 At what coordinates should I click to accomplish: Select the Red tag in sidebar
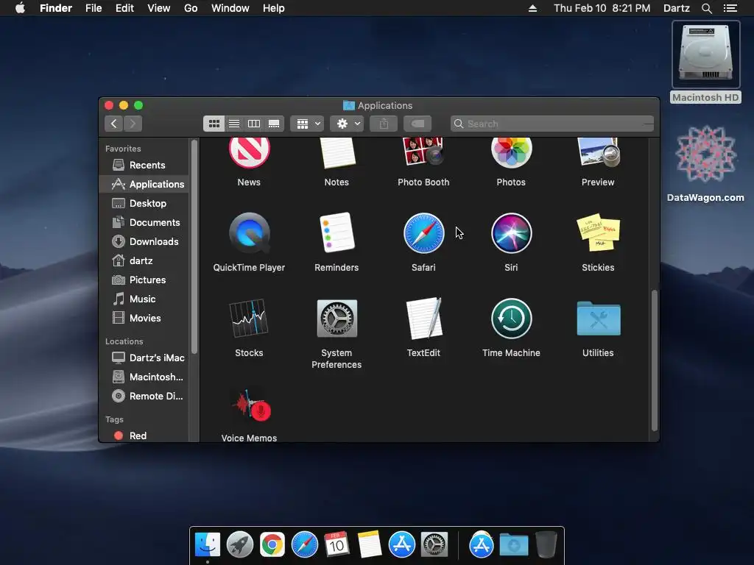[x=144, y=436]
